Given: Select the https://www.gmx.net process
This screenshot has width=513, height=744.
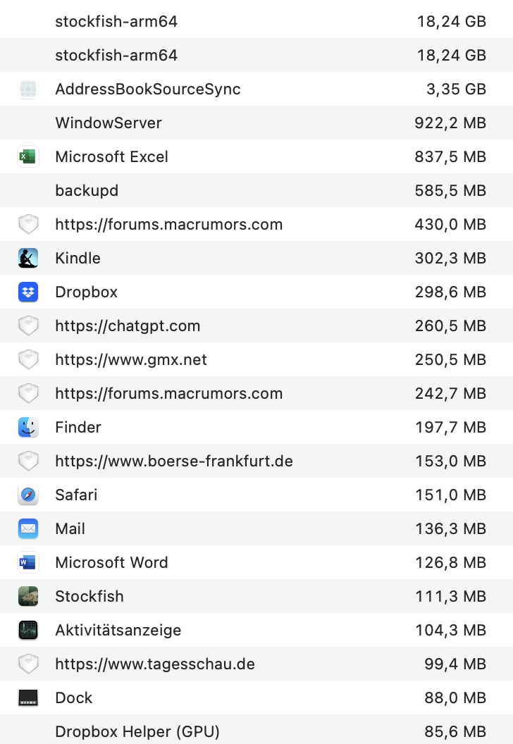Looking at the screenshot, I should coord(131,359).
